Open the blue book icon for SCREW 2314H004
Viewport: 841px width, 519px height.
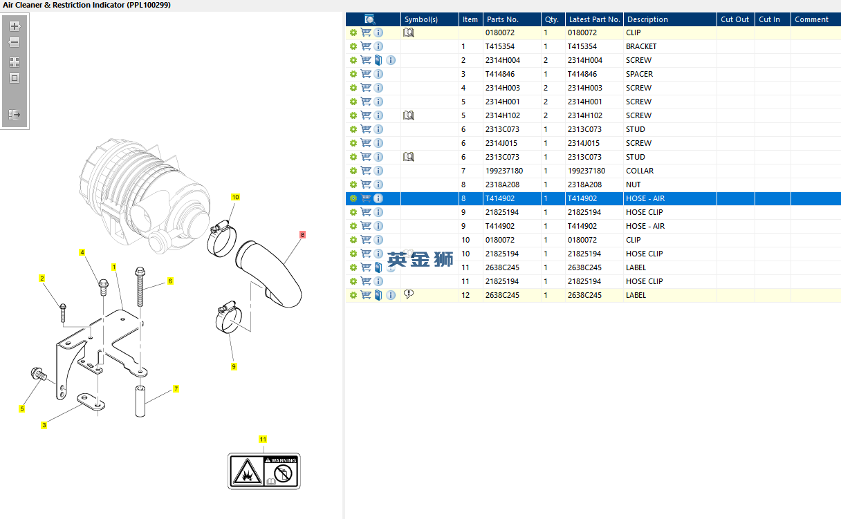point(378,60)
